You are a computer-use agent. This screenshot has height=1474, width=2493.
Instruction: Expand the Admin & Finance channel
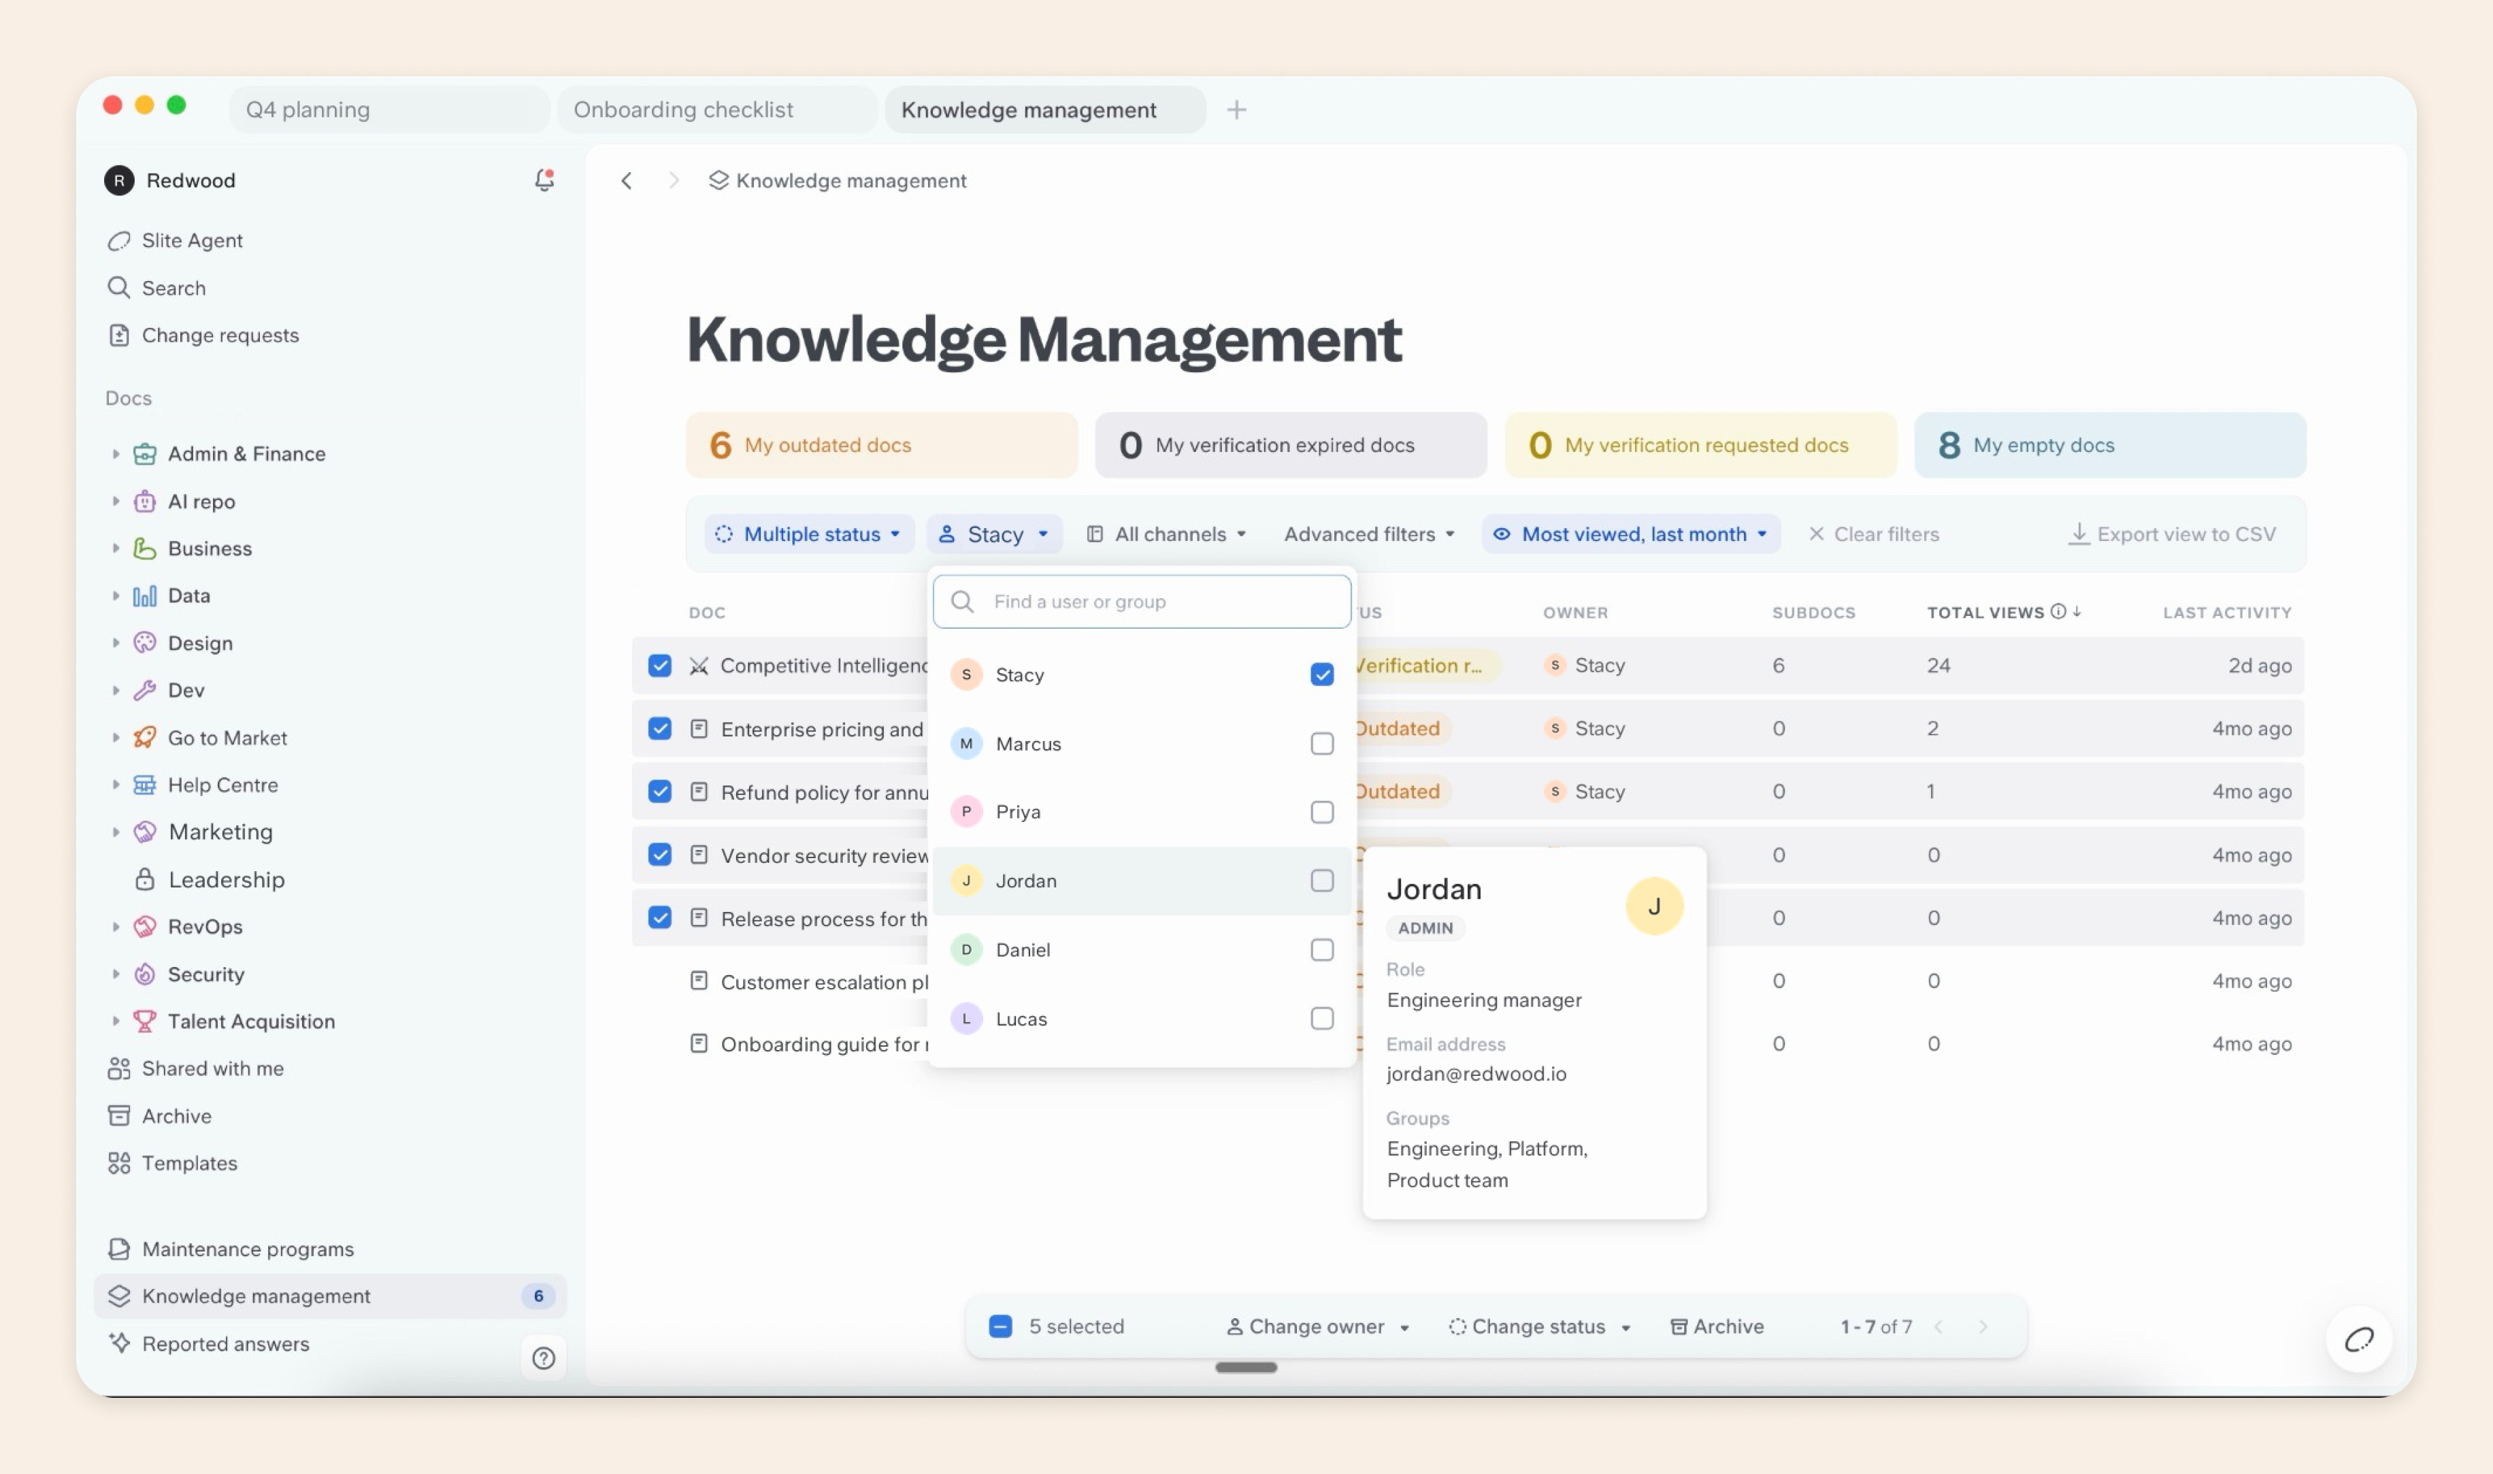pos(115,454)
